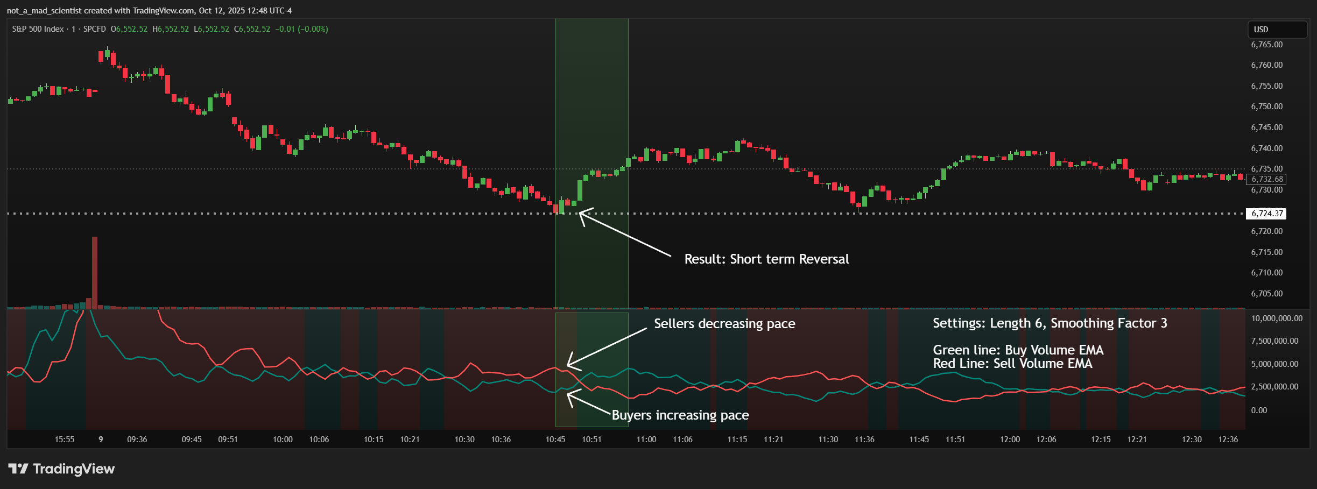This screenshot has width=1317, height=489.
Task: Select the Buyers increasing pace annotation
Action: (680, 415)
